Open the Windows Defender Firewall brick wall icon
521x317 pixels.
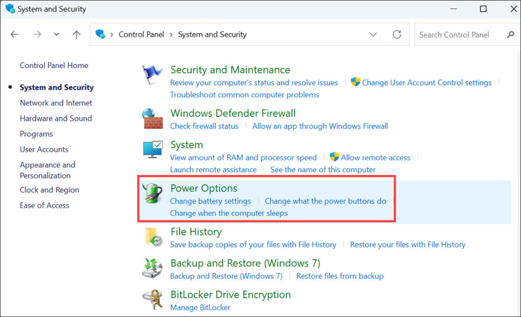click(152, 119)
